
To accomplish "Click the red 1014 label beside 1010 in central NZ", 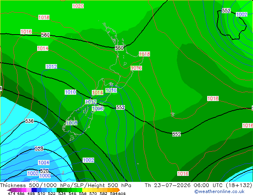I will [98, 92].
